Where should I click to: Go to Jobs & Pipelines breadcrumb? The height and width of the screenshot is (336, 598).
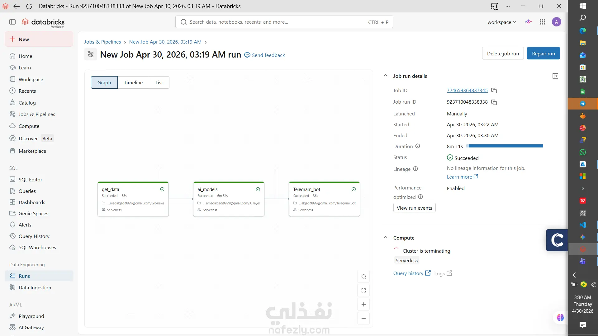[x=102, y=42]
